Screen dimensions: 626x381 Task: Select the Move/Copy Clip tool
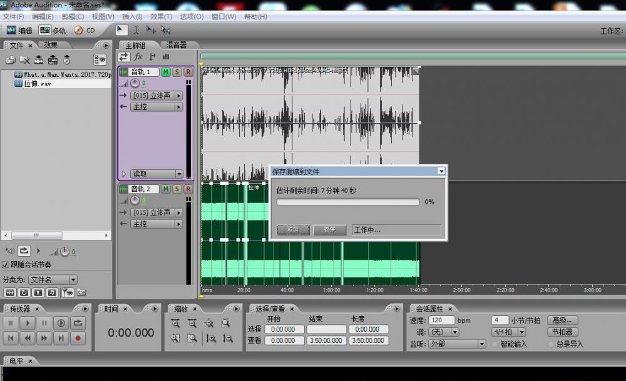coord(151,30)
